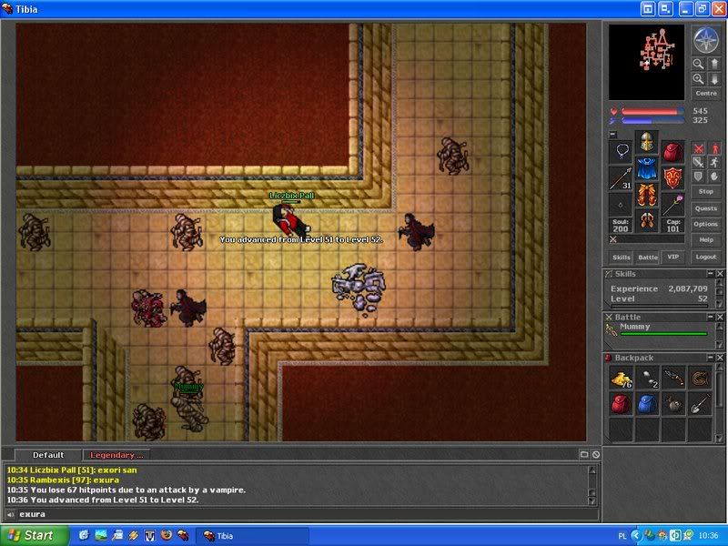The image size is (728, 546).
Task: Click inside the minimap view
Action: [646, 62]
